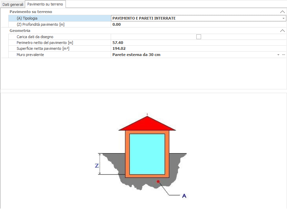Click the Muro prevalente row label
The width and height of the screenshot is (287, 212).
pyautogui.click(x=30, y=55)
